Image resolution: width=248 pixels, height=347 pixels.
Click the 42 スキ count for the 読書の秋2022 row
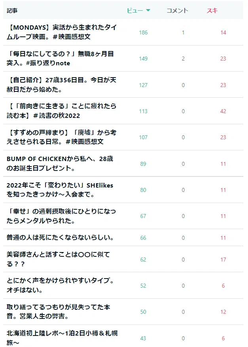tap(223, 111)
